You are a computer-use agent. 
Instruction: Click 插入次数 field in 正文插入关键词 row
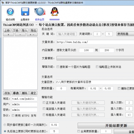coord(129,103)
